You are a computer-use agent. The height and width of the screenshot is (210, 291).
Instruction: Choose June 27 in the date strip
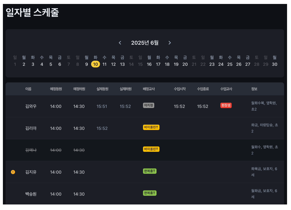(x=248, y=64)
